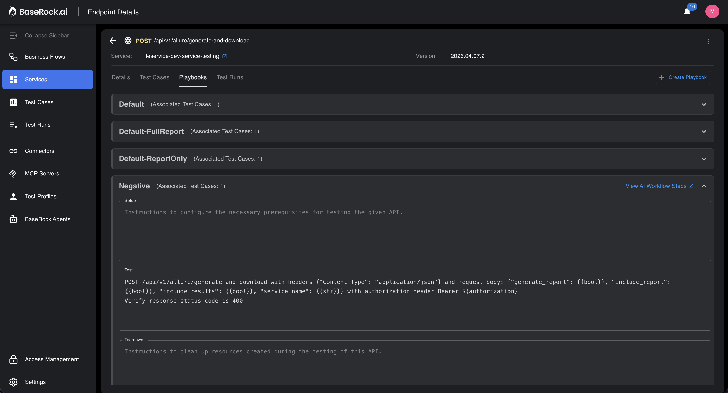The image size is (728, 393).
Task: Open Access Management
Action: click(x=52, y=359)
